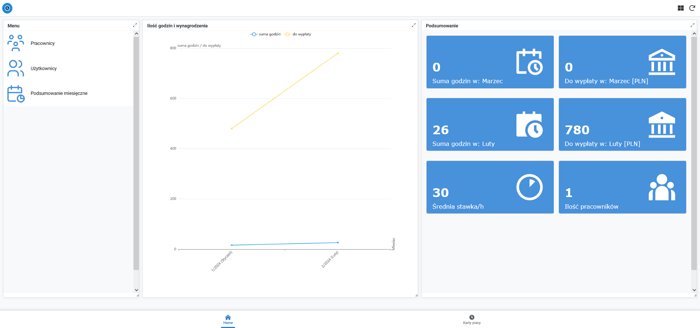Expand the Podsumowanie panel to fullscreen
The width and height of the screenshot is (700, 328).
692,25
